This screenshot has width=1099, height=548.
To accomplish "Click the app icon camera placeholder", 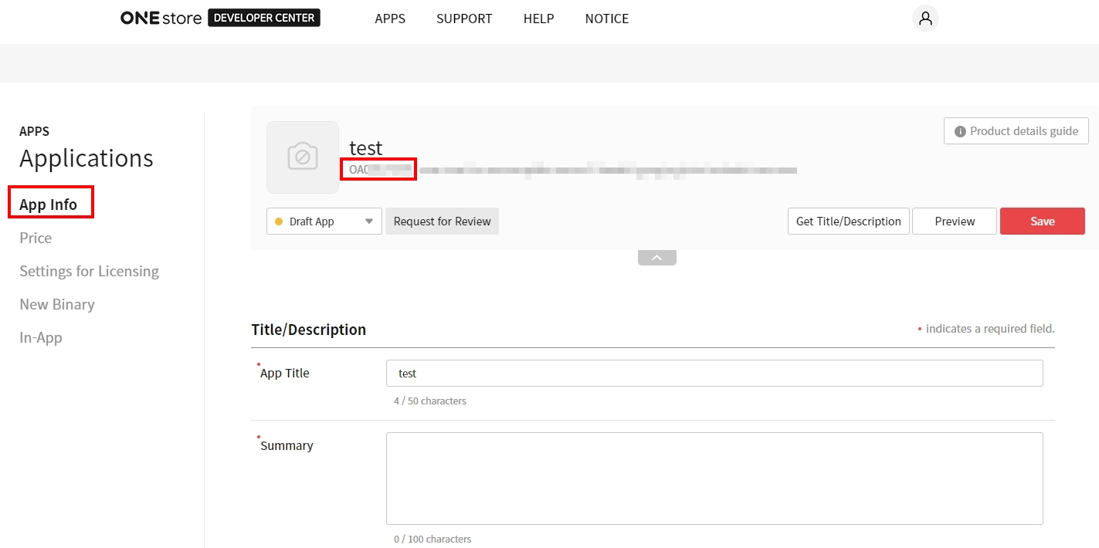I will click(x=303, y=157).
